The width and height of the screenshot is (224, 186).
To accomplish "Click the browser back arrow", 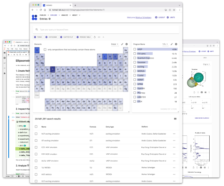I will [33, 10].
